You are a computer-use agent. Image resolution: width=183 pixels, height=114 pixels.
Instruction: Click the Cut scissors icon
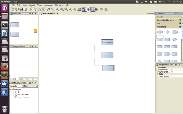31,9
